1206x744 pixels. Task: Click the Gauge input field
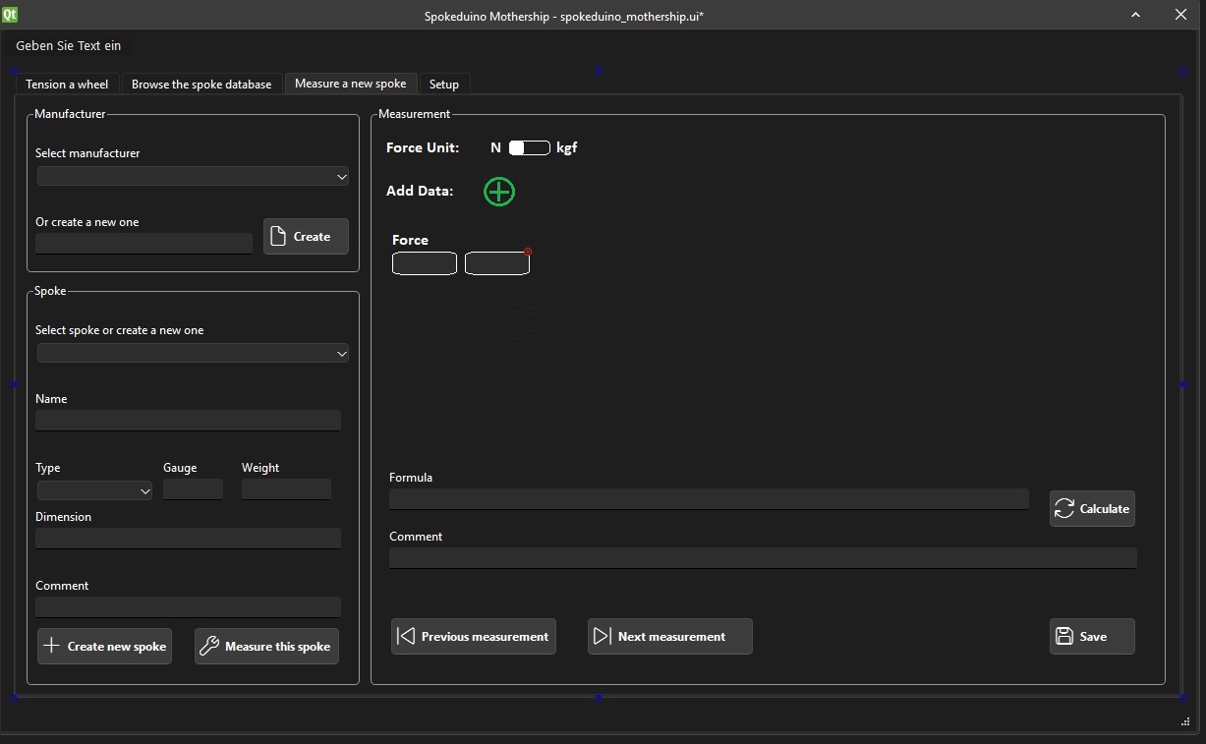click(x=193, y=489)
